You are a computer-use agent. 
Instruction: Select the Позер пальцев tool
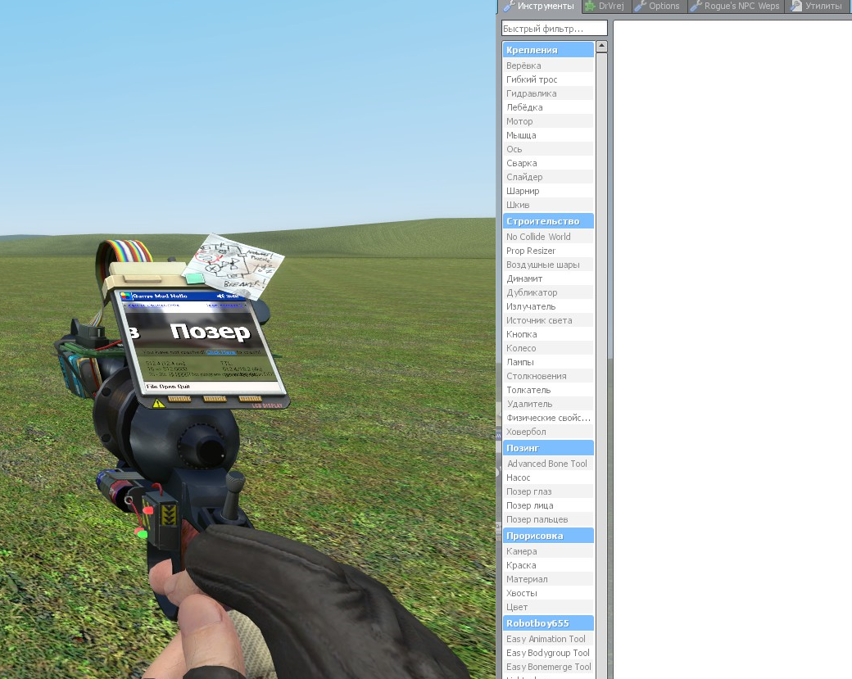point(548,519)
